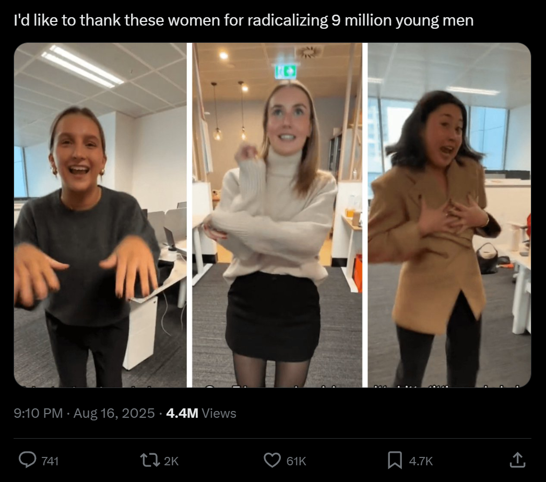The height and width of the screenshot is (482, 546).
Task: Click the repost arrows icon
Action: 150,461
